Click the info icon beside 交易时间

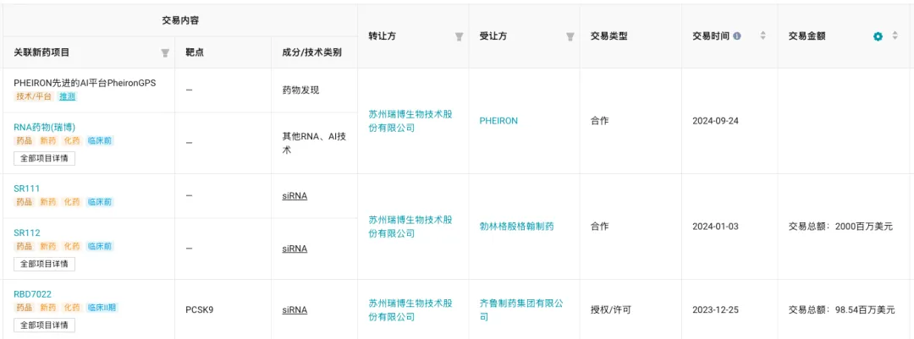click(x=737, y=36)
